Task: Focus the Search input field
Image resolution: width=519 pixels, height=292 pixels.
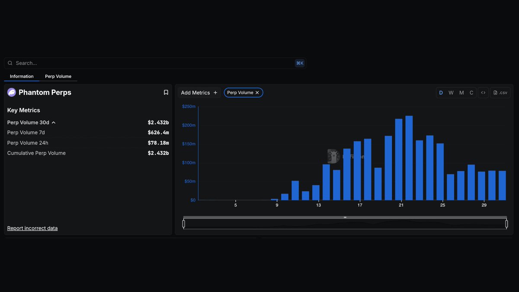Action: point(155,63)
